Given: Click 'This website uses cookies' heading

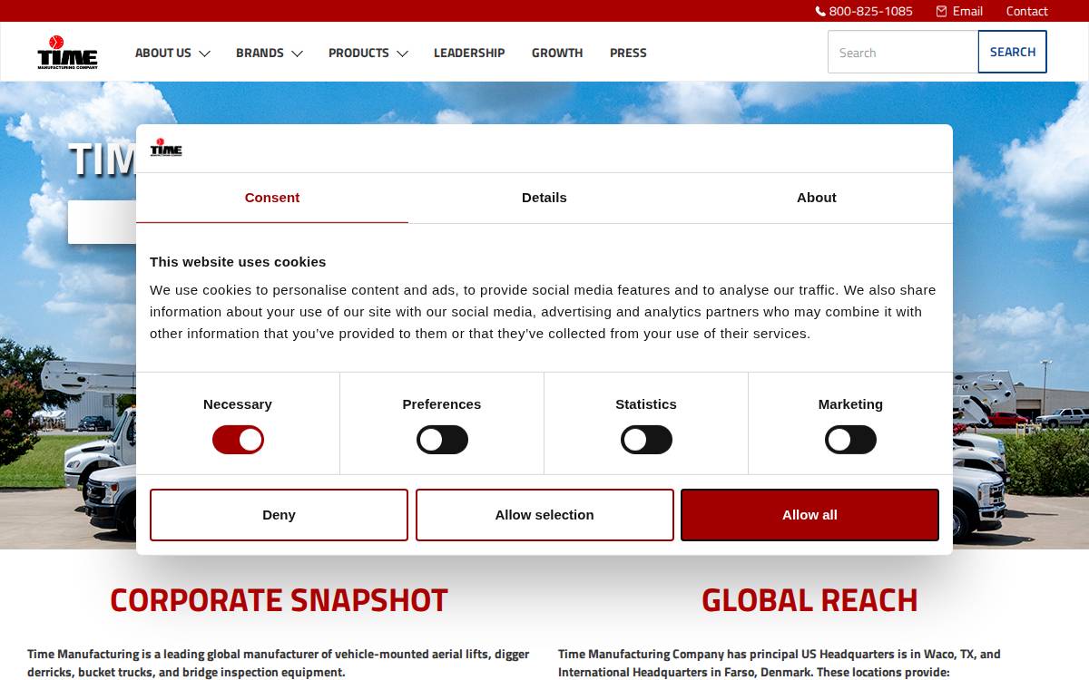Looking at the screenshot, I should 238,262.
